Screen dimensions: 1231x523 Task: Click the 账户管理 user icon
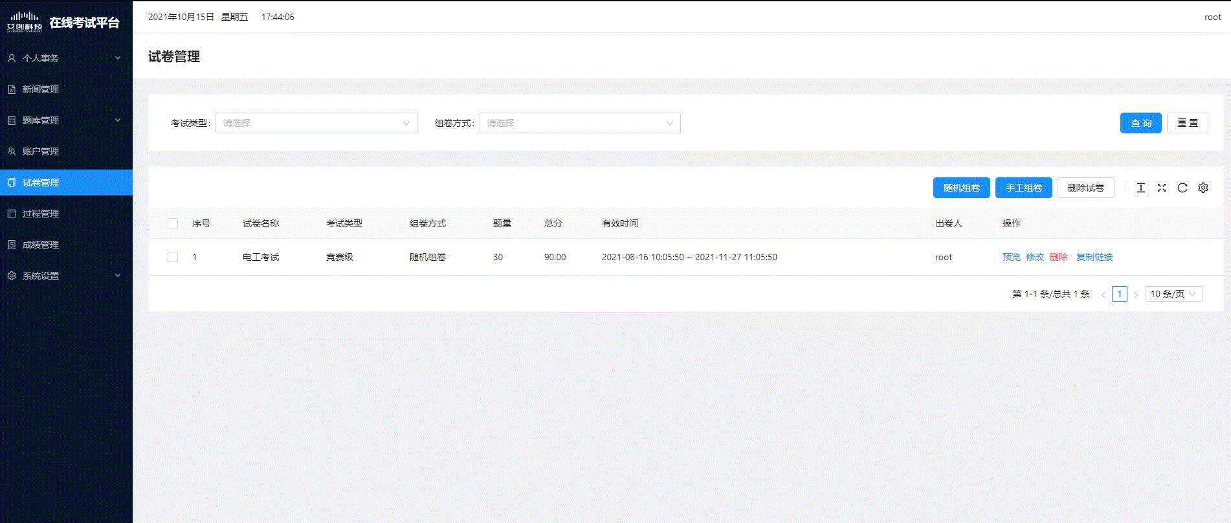pos(12,151)
